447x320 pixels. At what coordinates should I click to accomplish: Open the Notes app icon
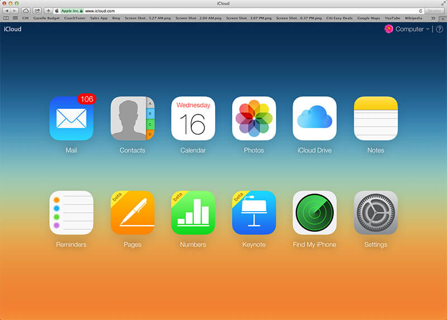pos(375,118)
